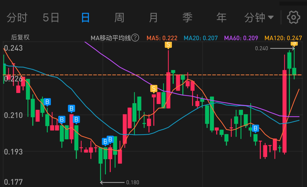Open the MA help question-mark icon
The height and width of the screenshot is (187, 307).
coord(135,38)
